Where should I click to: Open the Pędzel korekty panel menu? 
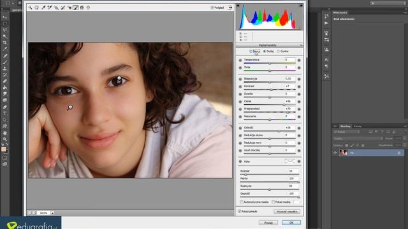[x=301, y=45]
